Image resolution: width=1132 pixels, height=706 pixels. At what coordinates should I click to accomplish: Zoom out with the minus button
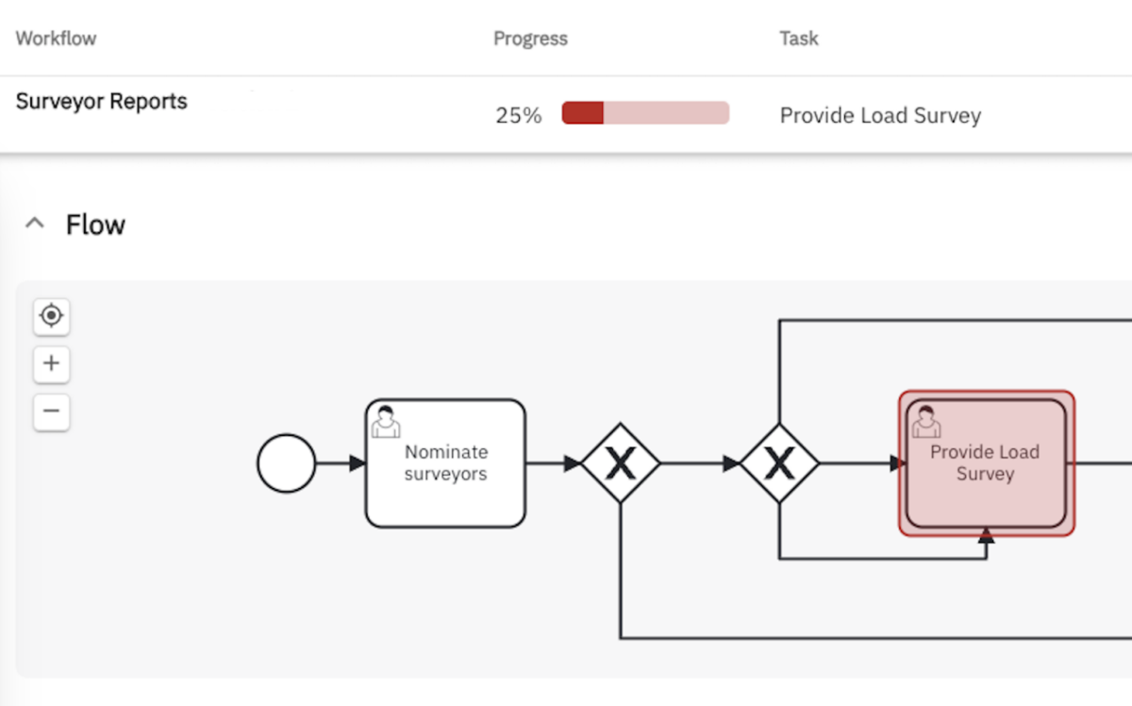[x=52, y=412]
